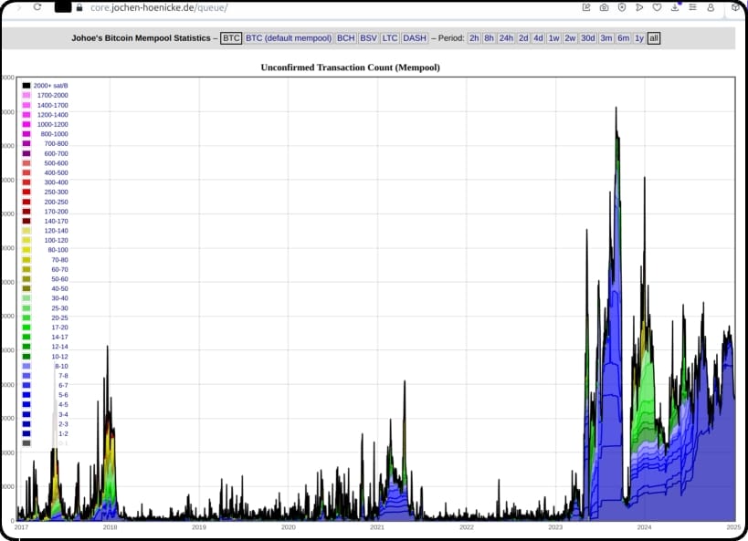Click the 1200-1400 legend label

(52, 115)
